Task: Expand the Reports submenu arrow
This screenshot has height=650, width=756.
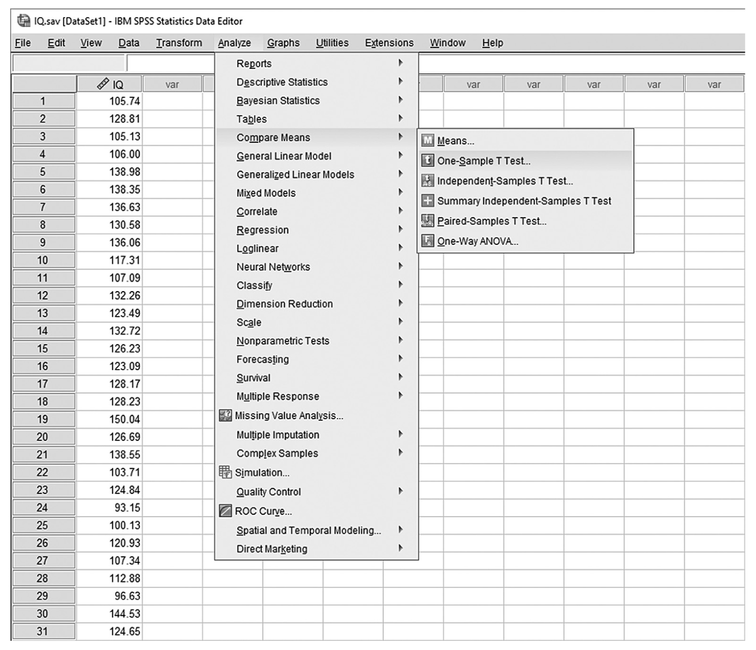Action: (x=400, y=63)
